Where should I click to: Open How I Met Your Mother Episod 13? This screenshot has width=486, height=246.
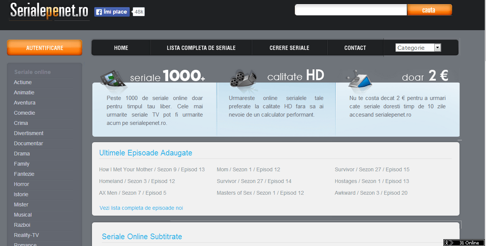[x=152, y=169]
